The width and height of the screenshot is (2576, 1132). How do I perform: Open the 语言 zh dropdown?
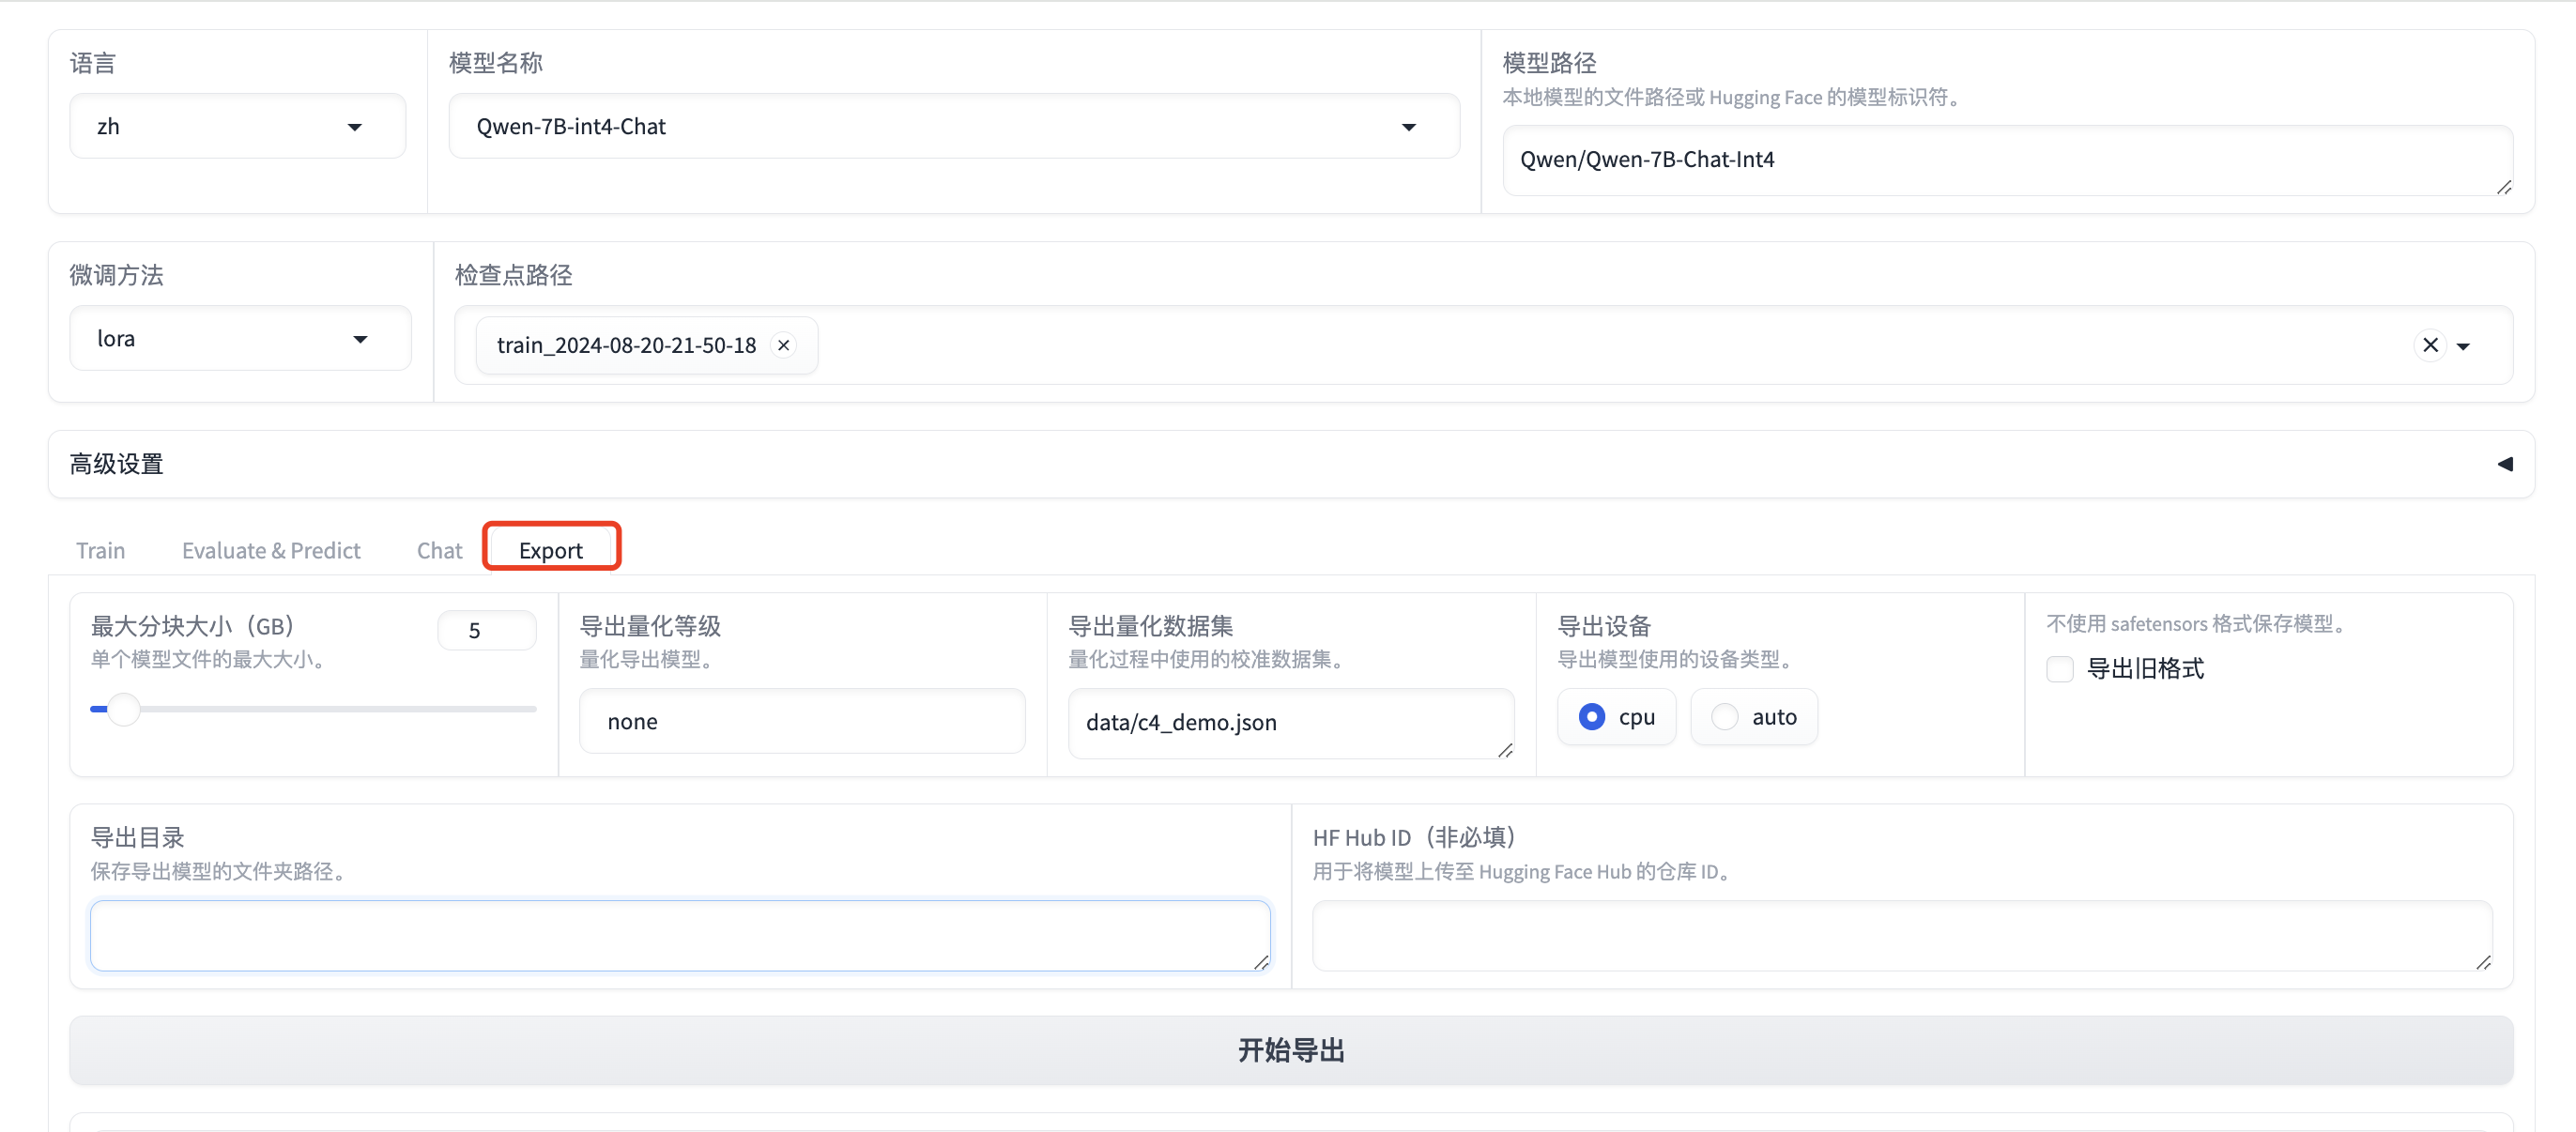tap(237, 127)
